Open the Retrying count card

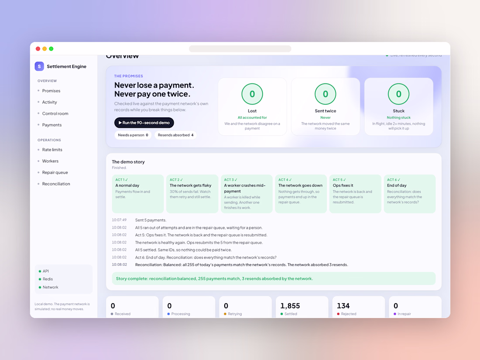click(246, 307)
